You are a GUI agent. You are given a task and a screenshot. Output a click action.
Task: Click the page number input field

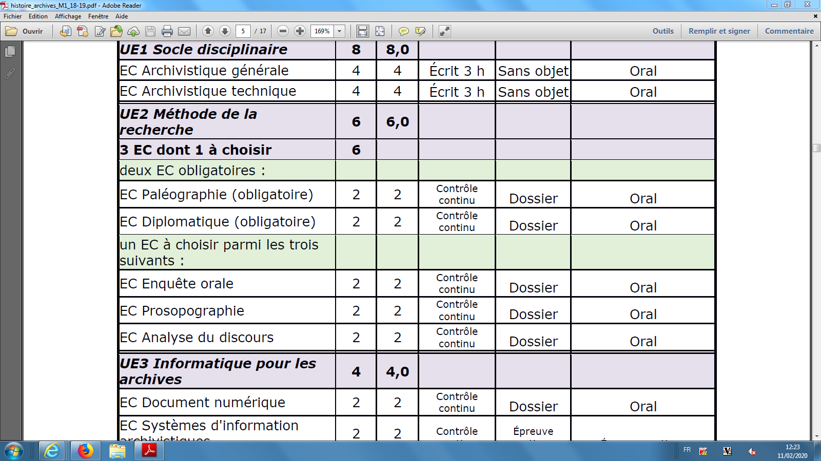coord(243,31)
